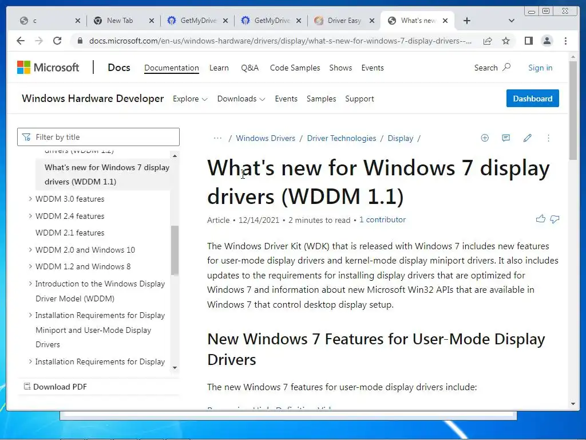
Task: Click the Dashboard button
Action: [533, 99]
